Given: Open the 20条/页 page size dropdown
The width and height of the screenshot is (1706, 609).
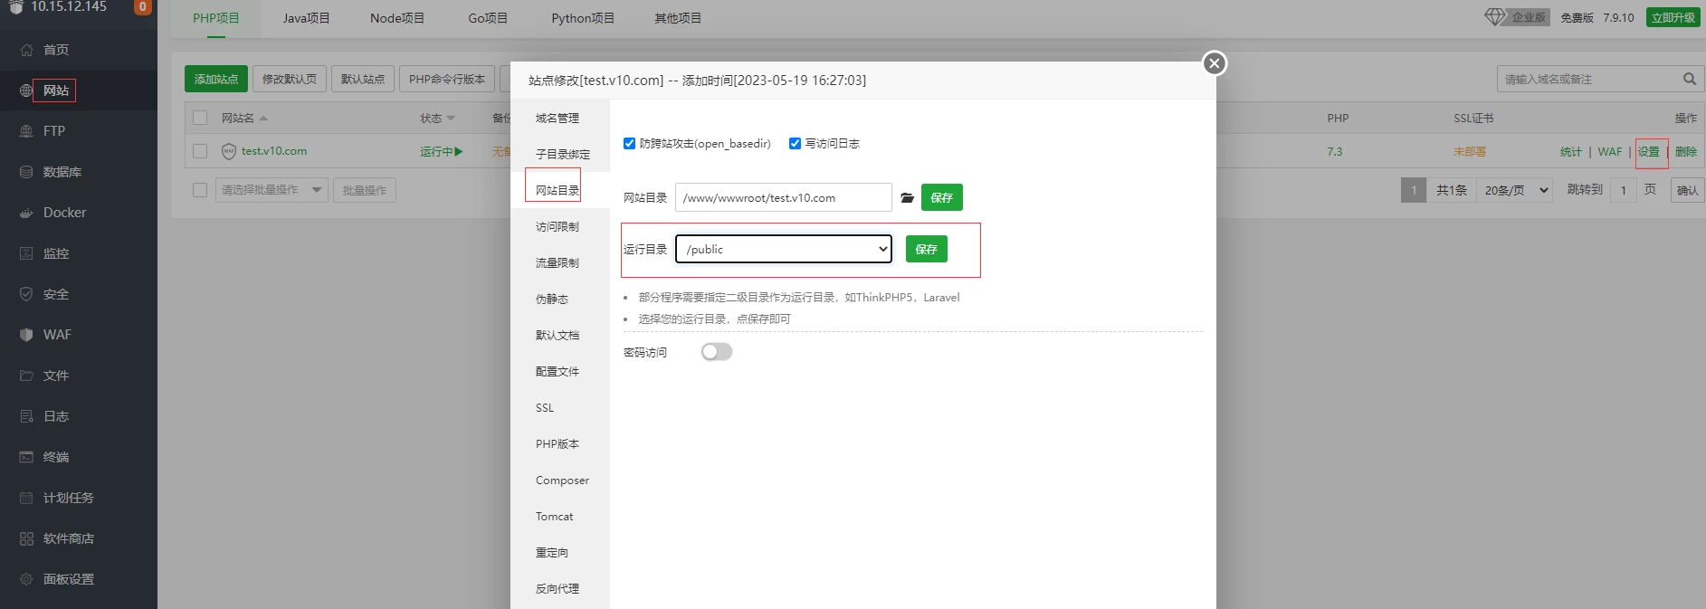Looking at the screenshot, I should pos(1516,190).
